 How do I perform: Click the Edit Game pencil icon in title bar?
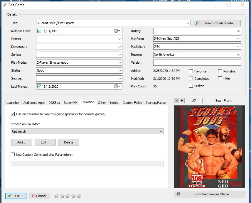click(x=5, y=5)
